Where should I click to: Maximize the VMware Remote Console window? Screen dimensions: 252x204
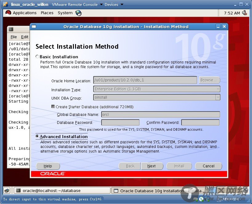click(241, 4)
